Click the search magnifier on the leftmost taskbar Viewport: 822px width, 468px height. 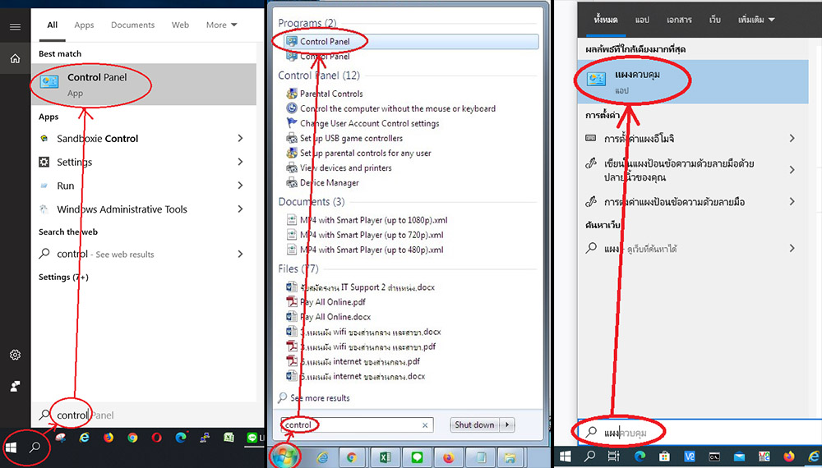click(x=35, y=447)
